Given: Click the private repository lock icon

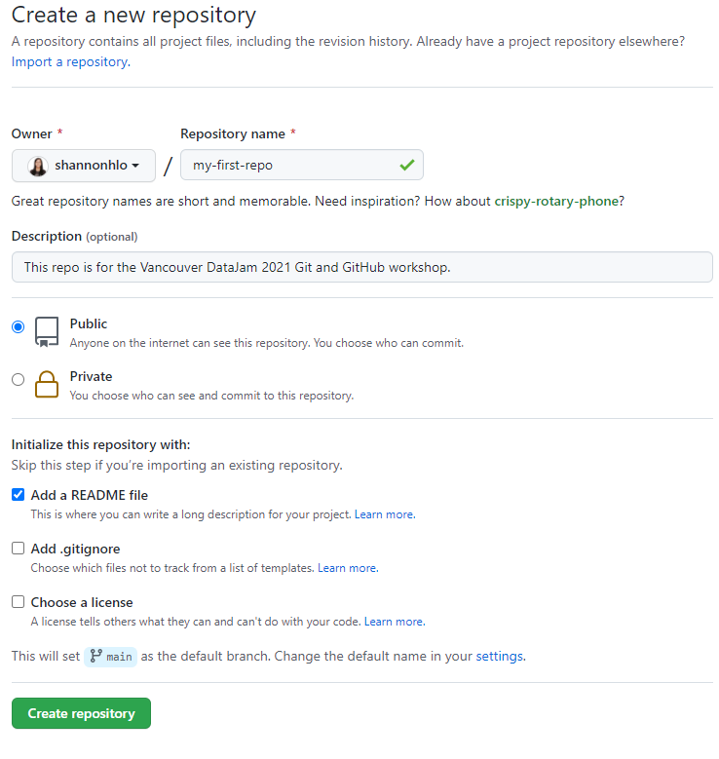Looking at the screenshot, I should click(47, 384).
